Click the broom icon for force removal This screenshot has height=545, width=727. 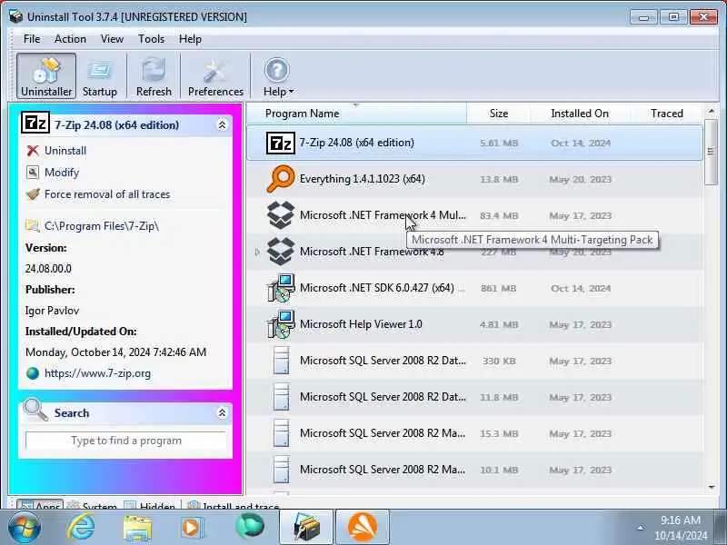(x=33, y=194)
